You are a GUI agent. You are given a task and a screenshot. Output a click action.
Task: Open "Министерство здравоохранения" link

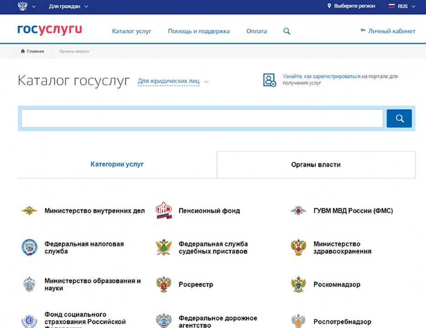click(342, 247)
